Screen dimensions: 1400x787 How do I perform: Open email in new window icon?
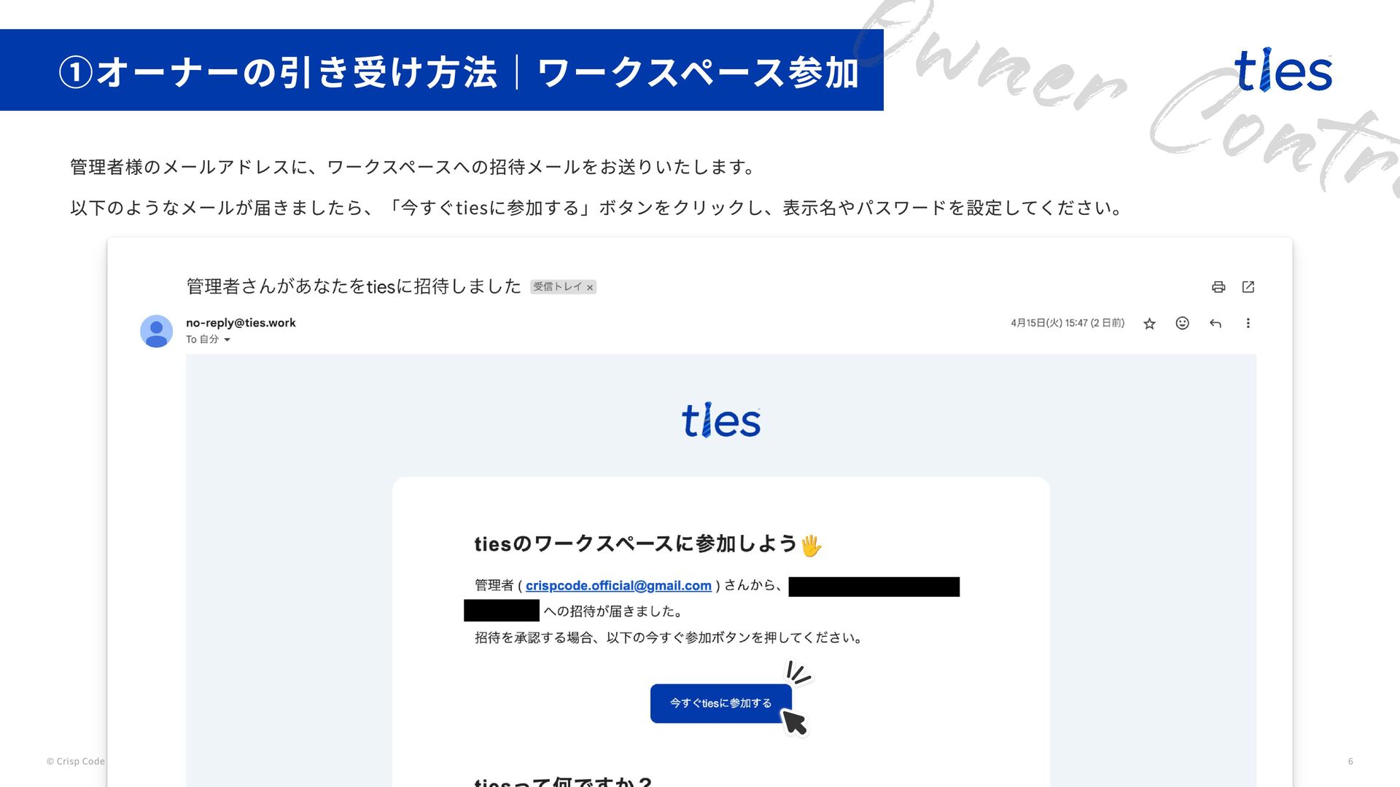pos(1248,287)
